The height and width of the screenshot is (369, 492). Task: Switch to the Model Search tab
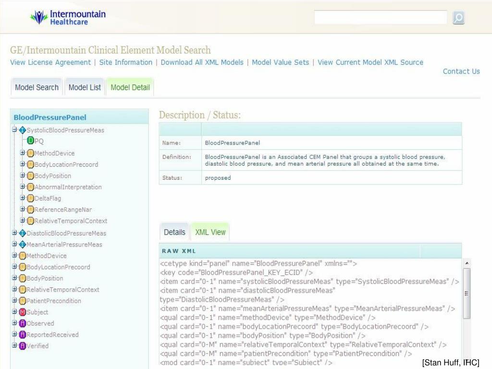pos(37,87)
